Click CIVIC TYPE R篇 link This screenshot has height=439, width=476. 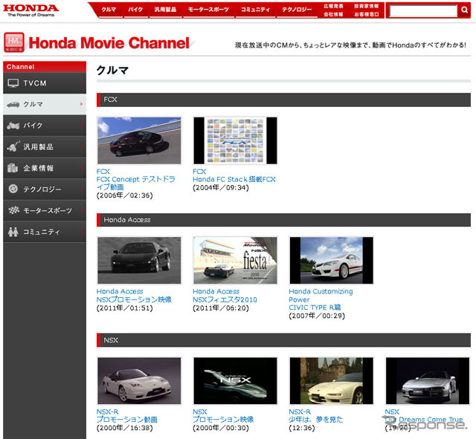(315, 308)
